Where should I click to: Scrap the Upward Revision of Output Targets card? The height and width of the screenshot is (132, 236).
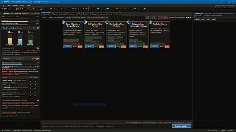80,47
